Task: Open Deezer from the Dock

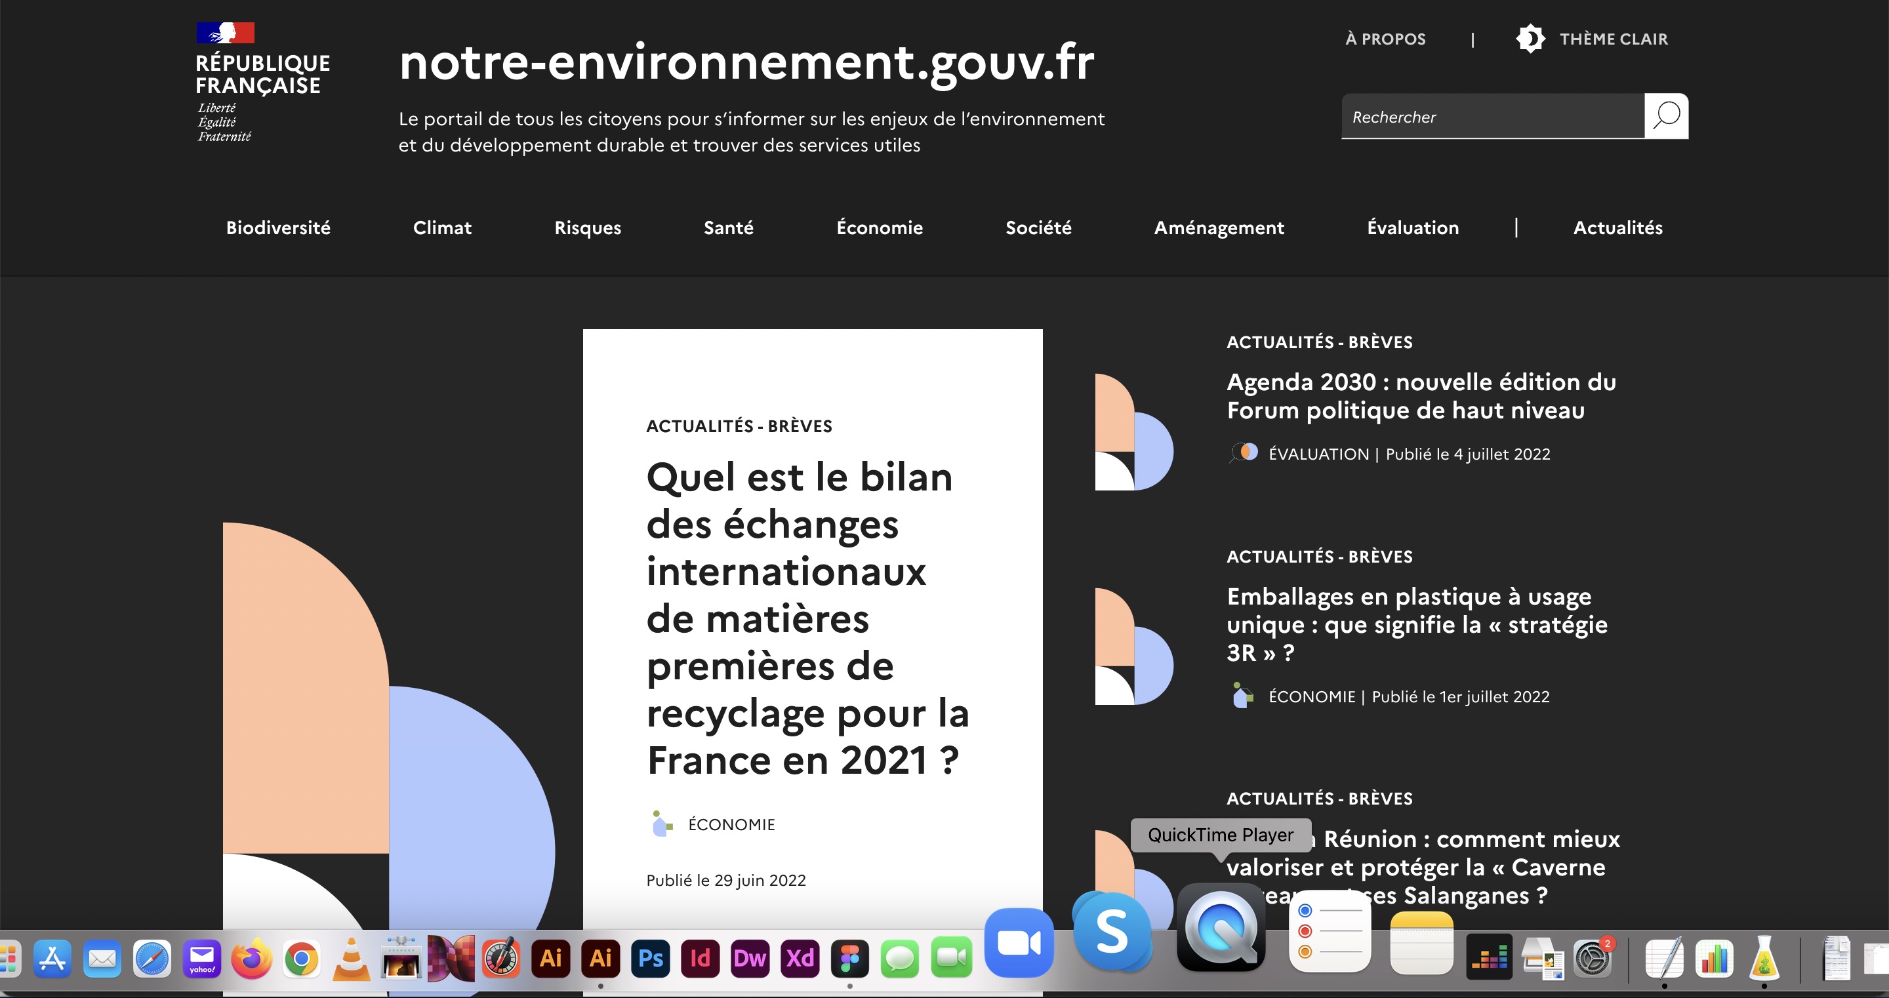Action: [x=1490, y=957]
